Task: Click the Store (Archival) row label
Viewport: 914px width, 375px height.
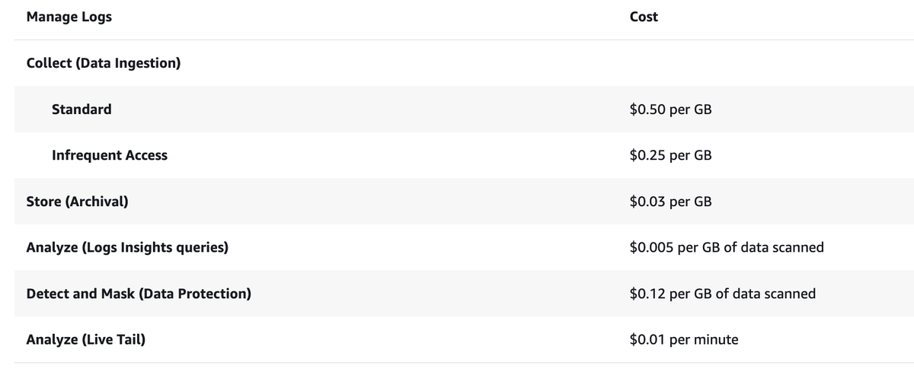Action: click(x=77, y=202)
